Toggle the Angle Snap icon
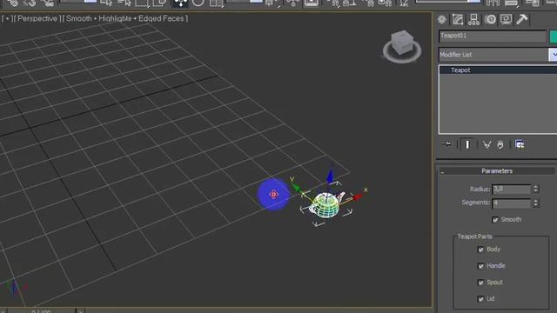 coord(350,3)
